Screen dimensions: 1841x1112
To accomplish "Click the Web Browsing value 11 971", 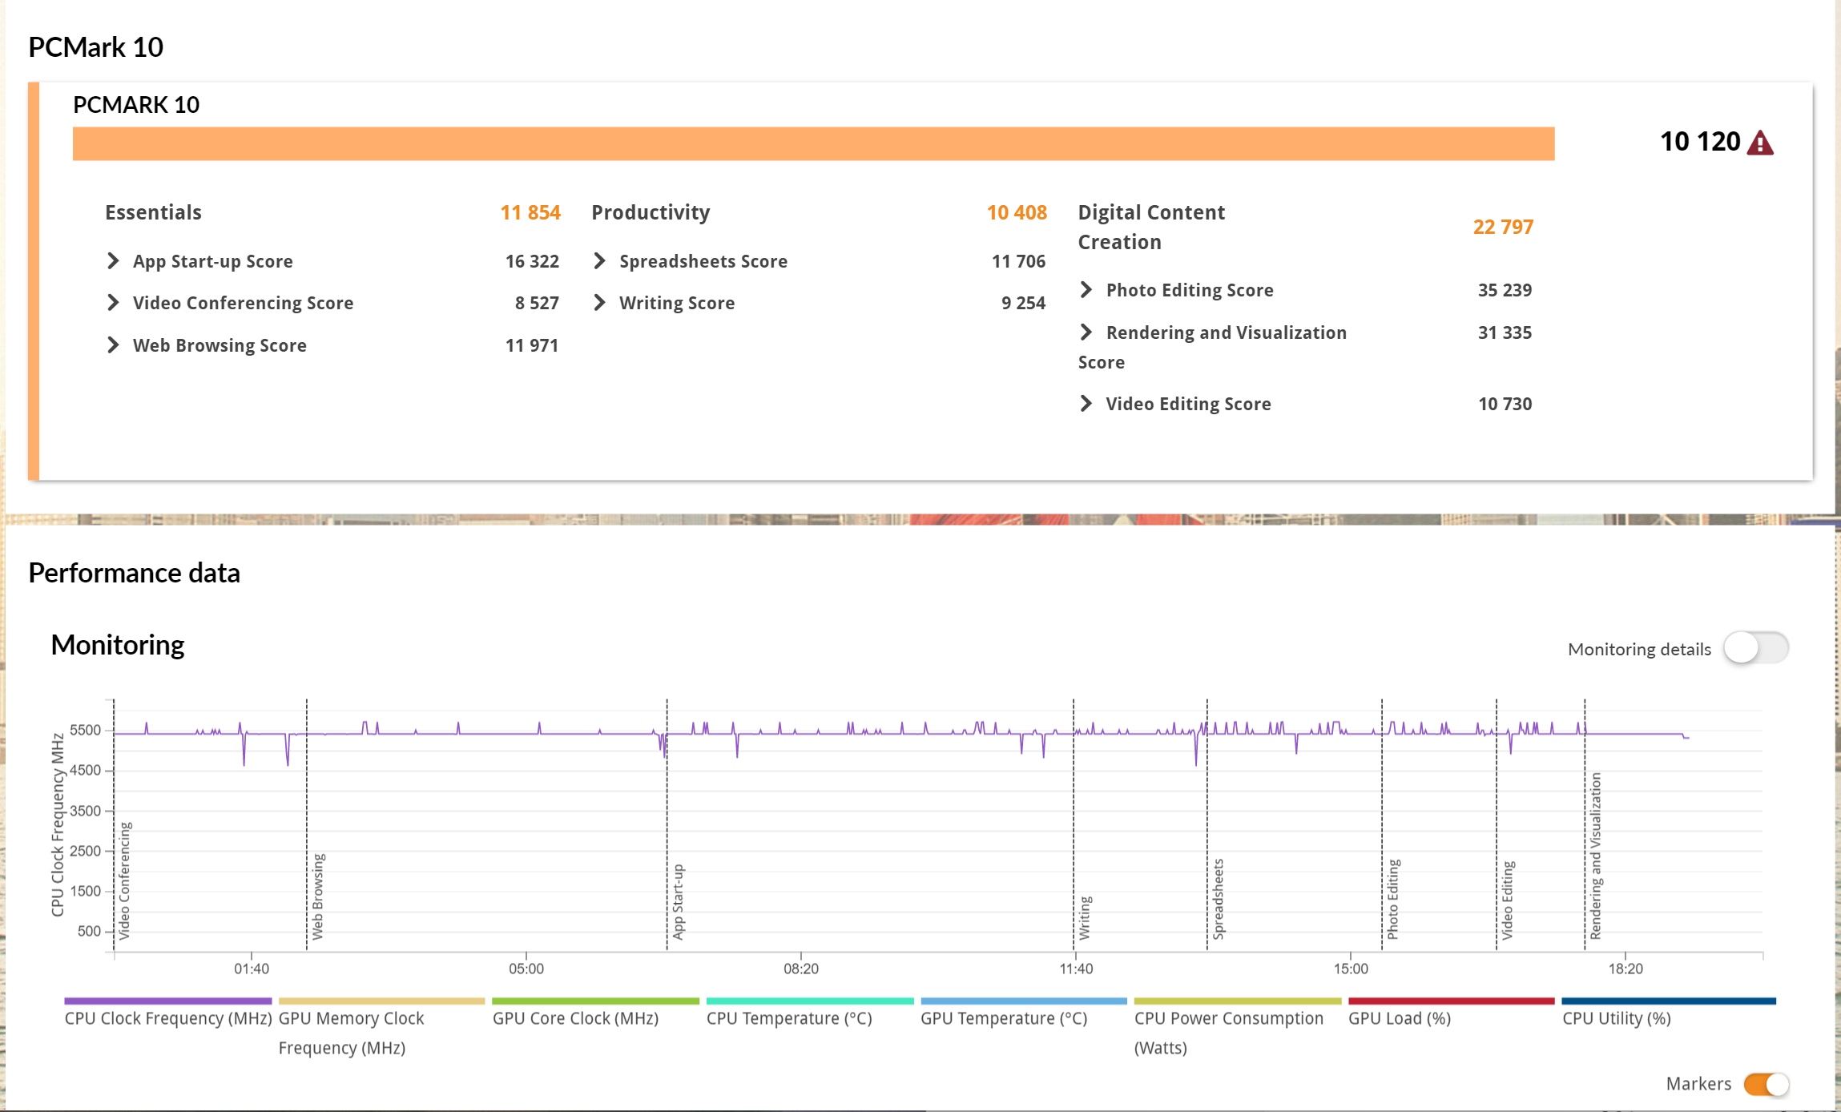I will pyautogui.click(x=532, y=345).
